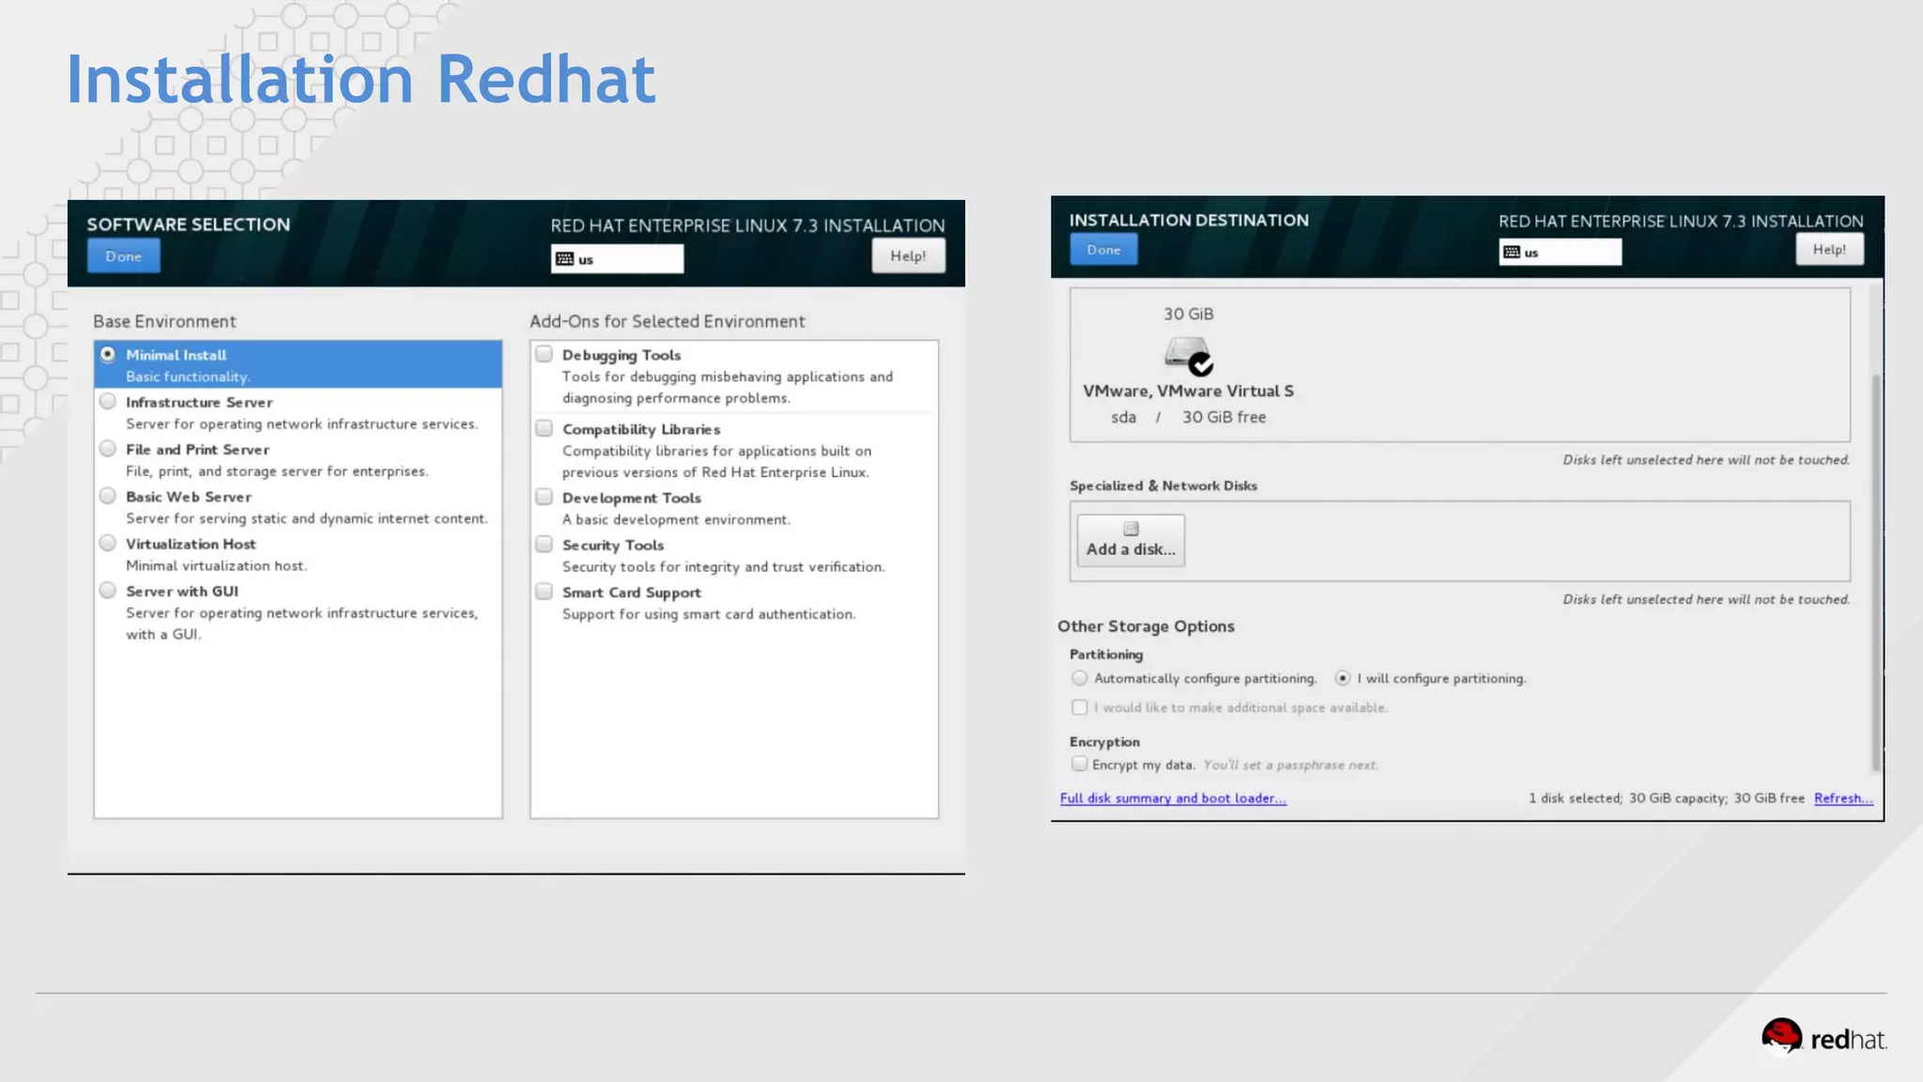Select the VMware virtual disk icon
The width and height of the screenshot is (1923, 1082).
[1188, 356]
